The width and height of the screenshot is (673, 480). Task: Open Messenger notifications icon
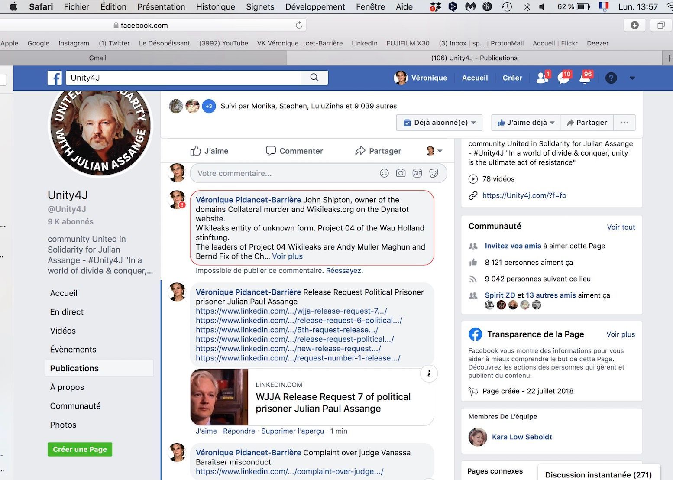563,78
